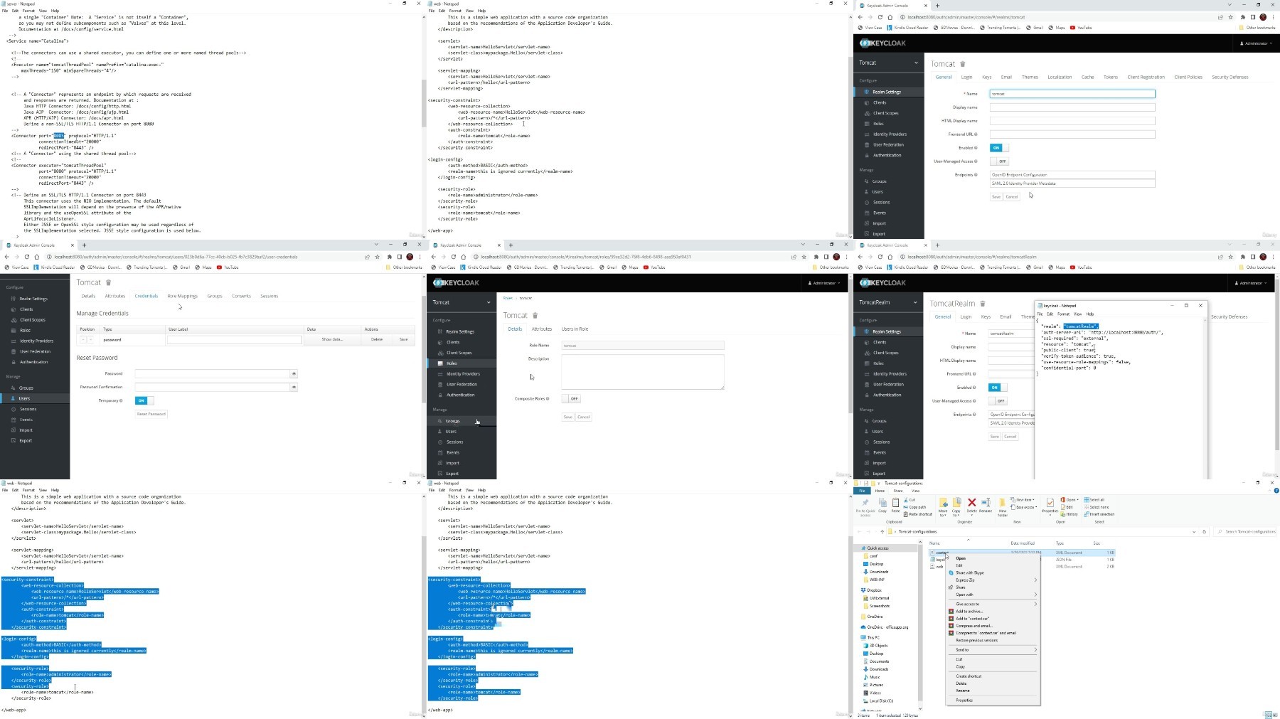Open Edit menu in keycloak - Notepad
The width and height of the screenshot is (1280, 719).
(x=1050, y=314)
